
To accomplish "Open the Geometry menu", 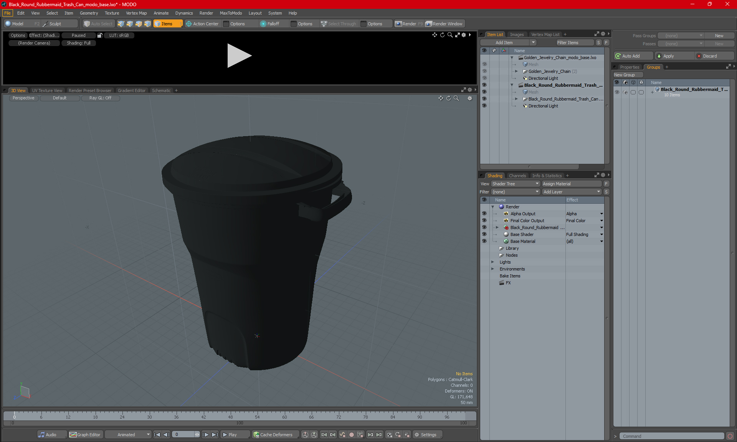I will [x=89, y=13].
